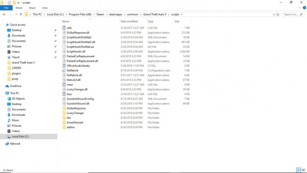Viewport: 307px width, 173px height.
Task: Open the File ribbon tab
Action: [x=6, y=8]
